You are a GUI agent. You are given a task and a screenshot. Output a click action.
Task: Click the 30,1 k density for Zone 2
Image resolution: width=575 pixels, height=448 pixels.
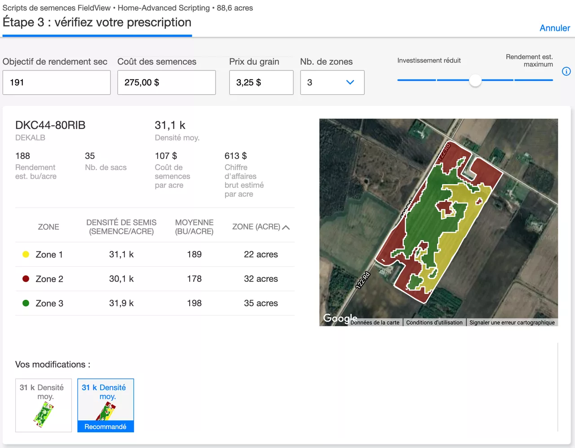[121, 279]
